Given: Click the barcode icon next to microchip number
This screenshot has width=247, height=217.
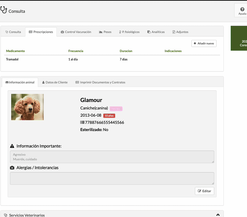Looking at the screenshot, I should 82,123.
